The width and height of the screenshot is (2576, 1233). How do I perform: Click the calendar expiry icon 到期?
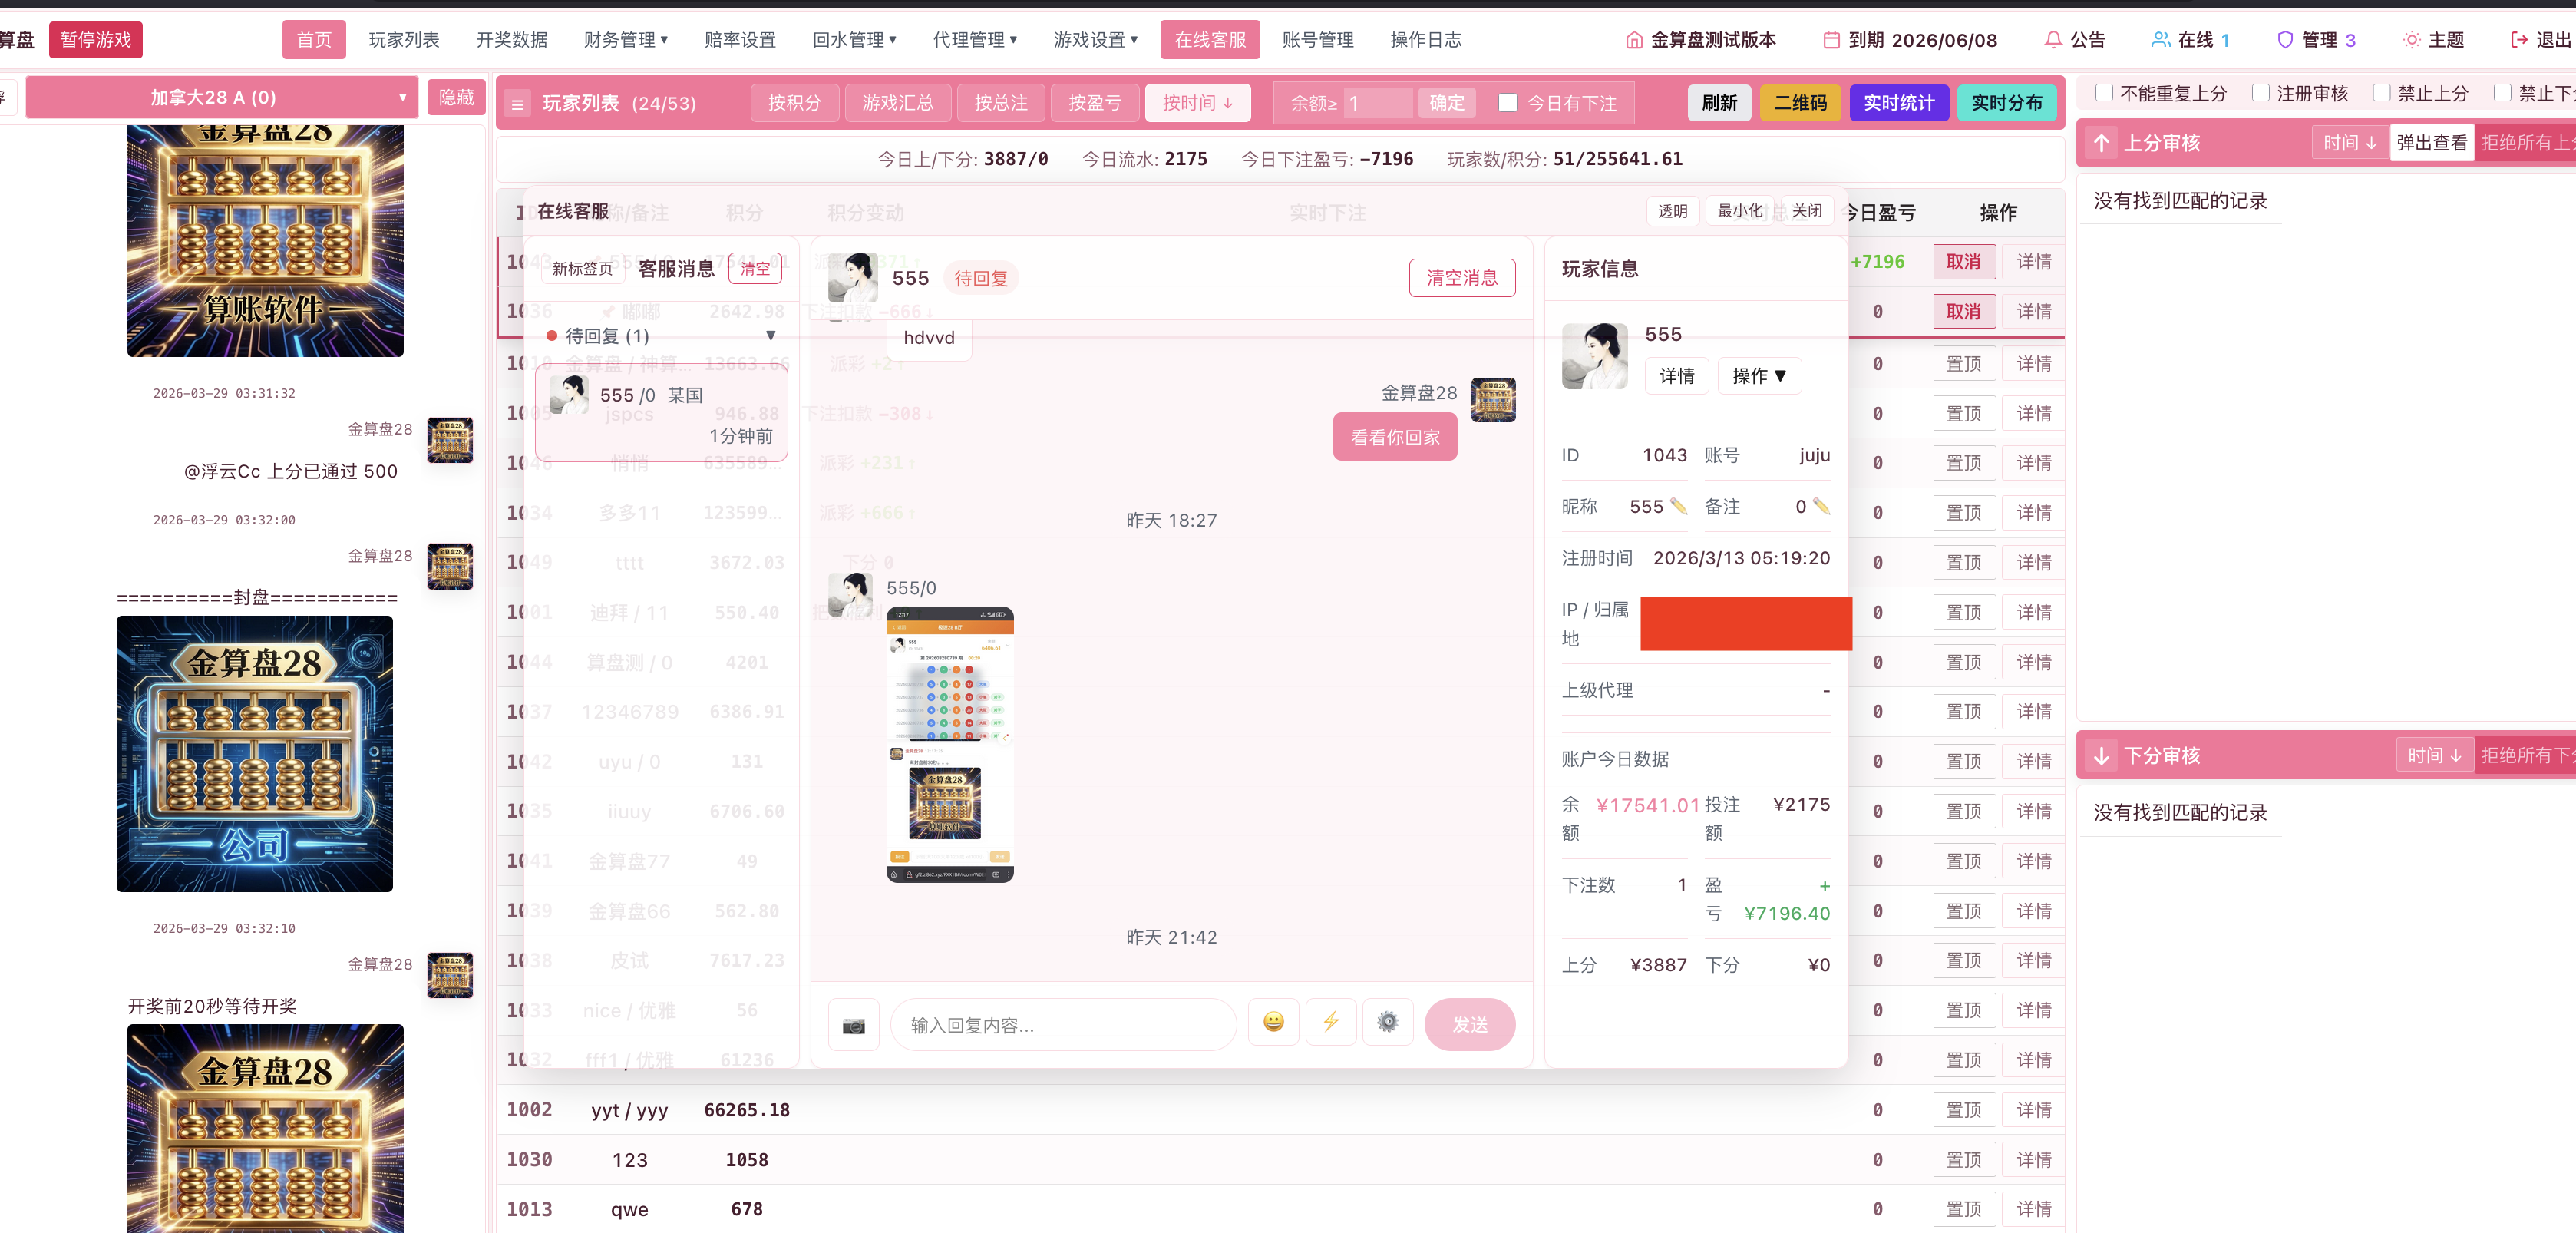click(1832, 40)
